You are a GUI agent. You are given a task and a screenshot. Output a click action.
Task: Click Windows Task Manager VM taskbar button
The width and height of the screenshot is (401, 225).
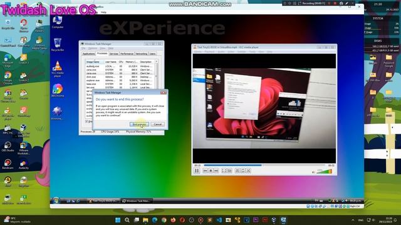(137, 201)
